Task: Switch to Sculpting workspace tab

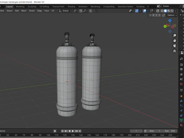Action: click(x=32, y=7)
